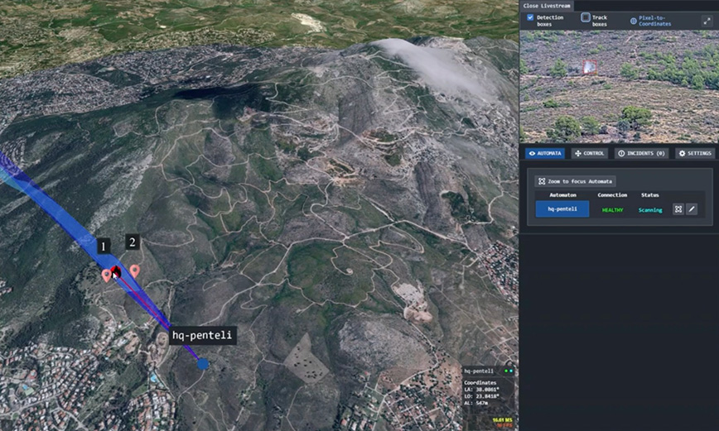The image size is (719, 431).
Task: Select the left pink map pin
Action: [106, 274]
